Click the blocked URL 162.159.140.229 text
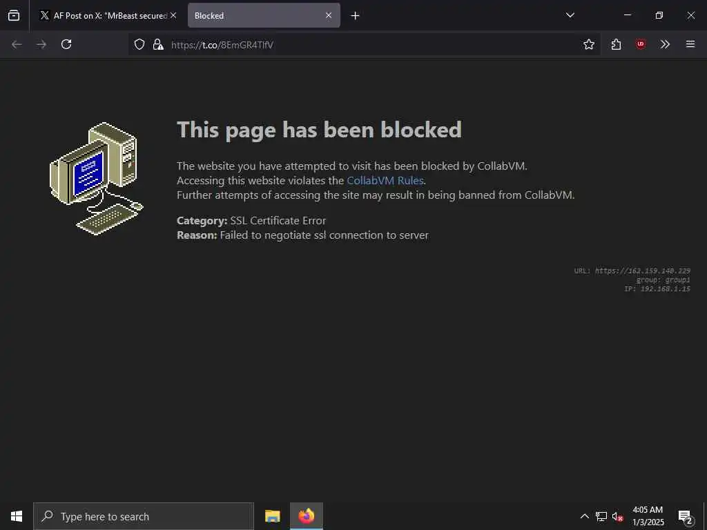 643,271
